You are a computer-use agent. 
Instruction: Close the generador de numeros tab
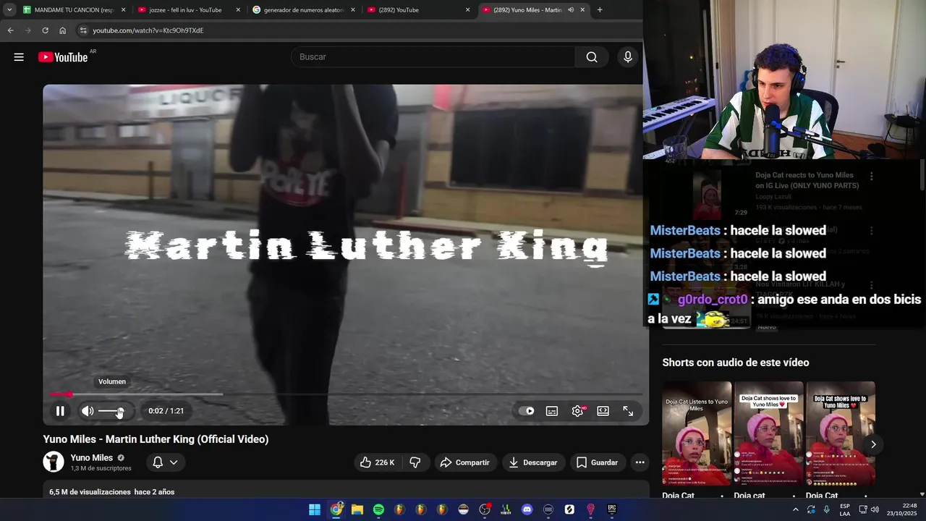pos(353,10)
